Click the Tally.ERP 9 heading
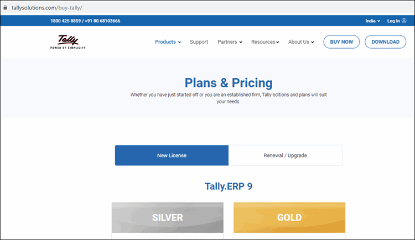The height and width of the screenshot is (240, 415). pos(229,186)
